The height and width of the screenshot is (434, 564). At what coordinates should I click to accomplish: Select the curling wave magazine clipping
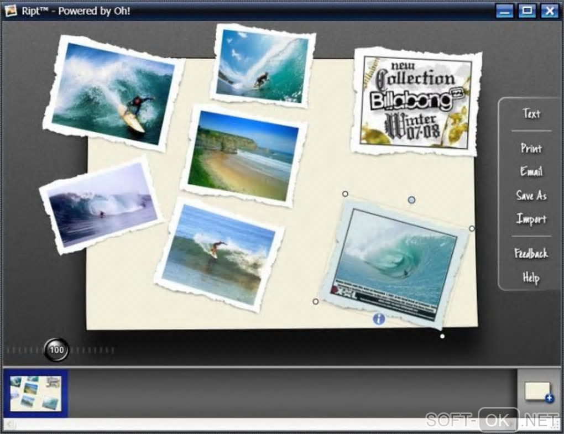[x=395, y=264]
